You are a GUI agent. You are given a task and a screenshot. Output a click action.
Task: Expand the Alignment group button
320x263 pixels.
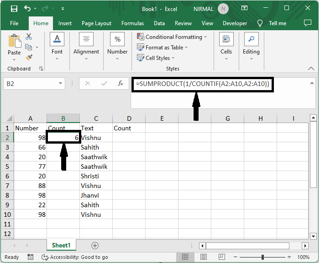point(86,46)
